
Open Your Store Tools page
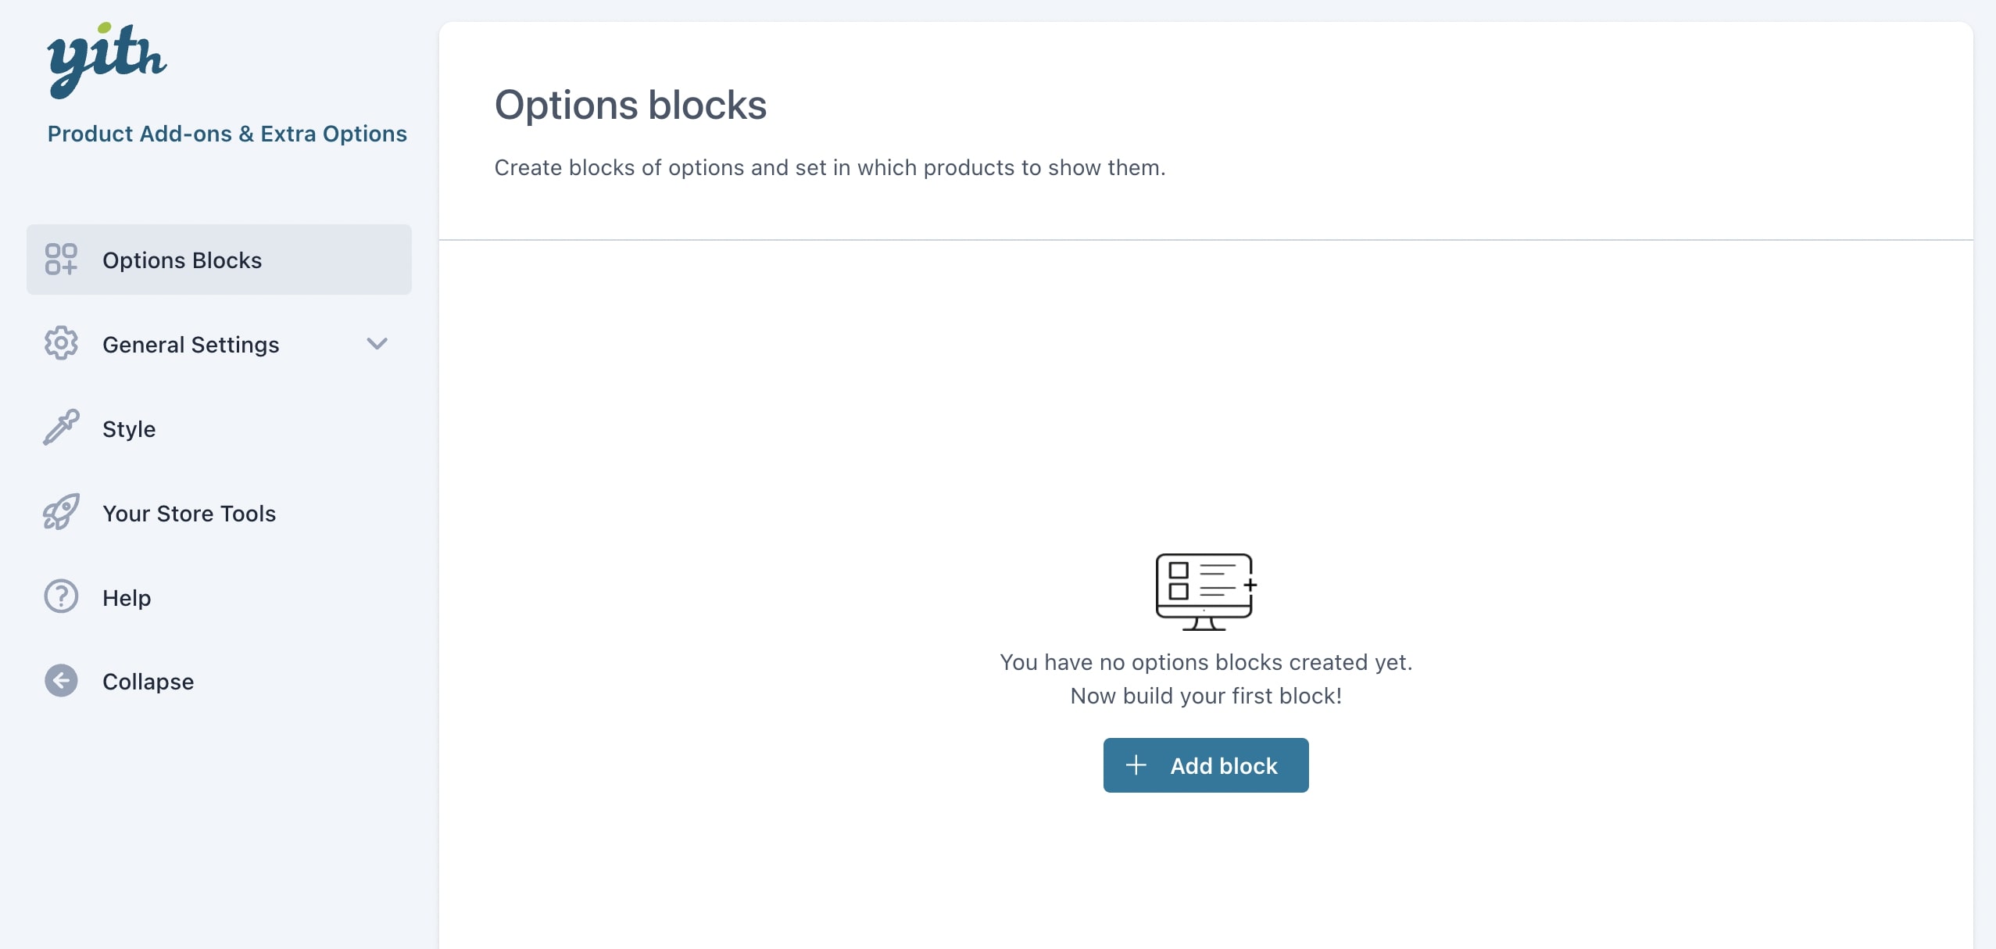tap(189, 514)
